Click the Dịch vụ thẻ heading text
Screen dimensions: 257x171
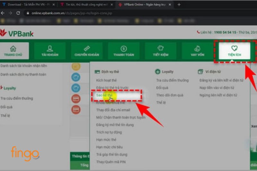pyautogui.click(x=110, y=72)
